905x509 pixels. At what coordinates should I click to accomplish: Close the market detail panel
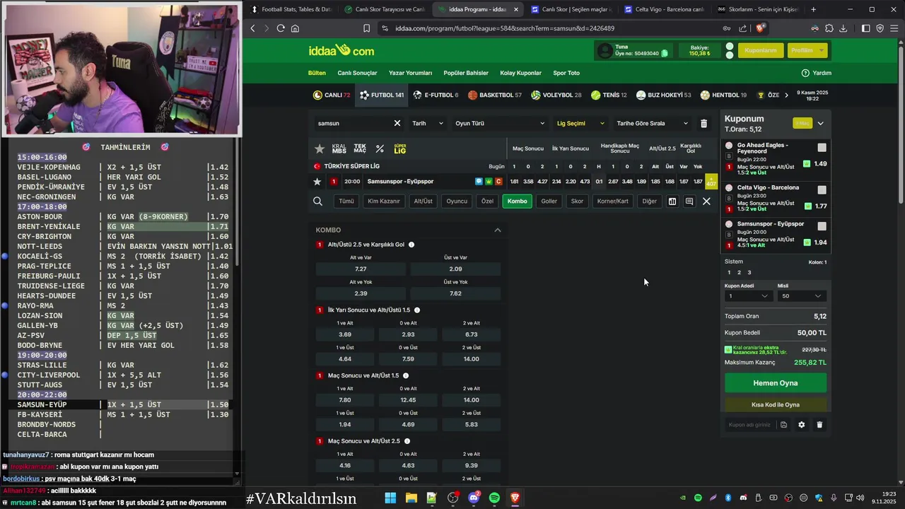pyautogui.click(x=706, y=201)
